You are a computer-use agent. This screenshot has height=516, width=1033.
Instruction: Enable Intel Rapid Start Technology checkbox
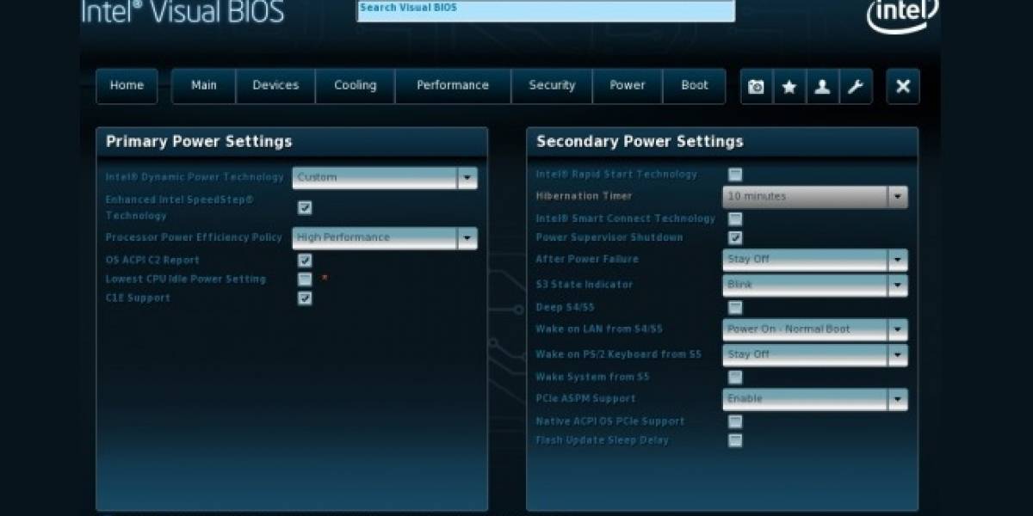(735, 175)
